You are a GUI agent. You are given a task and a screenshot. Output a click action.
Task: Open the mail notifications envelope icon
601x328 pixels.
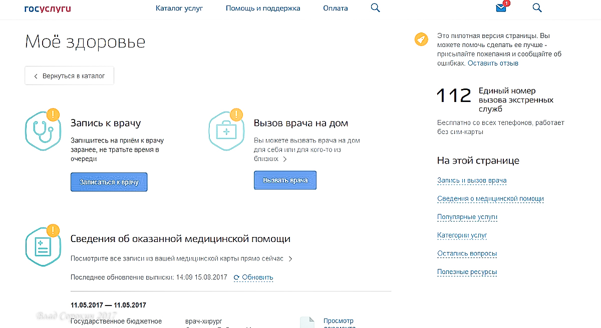coord(501,8)
